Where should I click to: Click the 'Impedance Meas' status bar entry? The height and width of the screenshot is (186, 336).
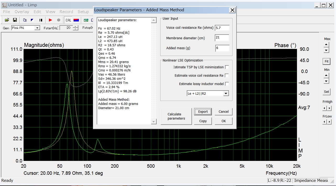point(311,181)
